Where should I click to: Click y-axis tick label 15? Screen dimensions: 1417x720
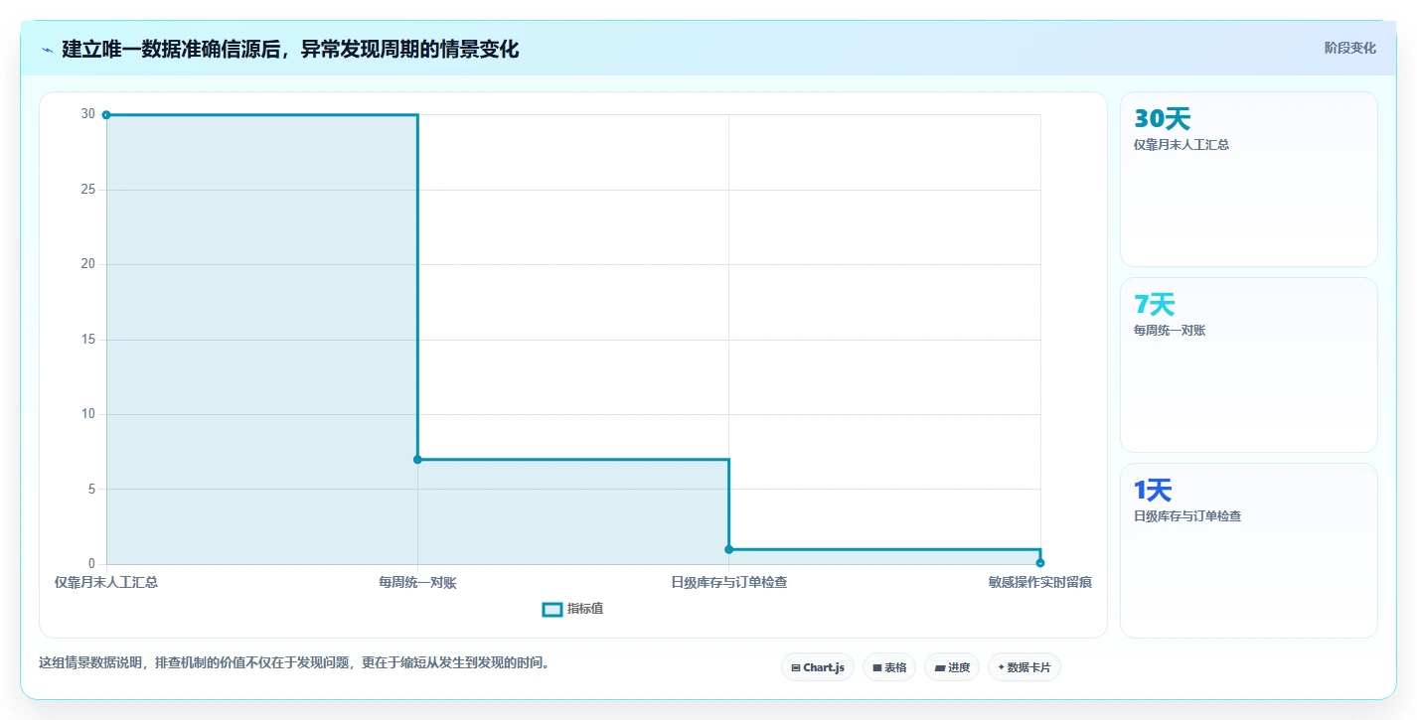(x=88, y=339)
